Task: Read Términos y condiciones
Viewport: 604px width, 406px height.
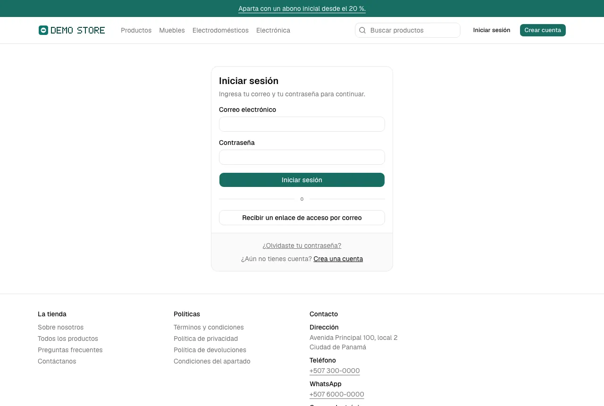Action: tap(209, 327)
